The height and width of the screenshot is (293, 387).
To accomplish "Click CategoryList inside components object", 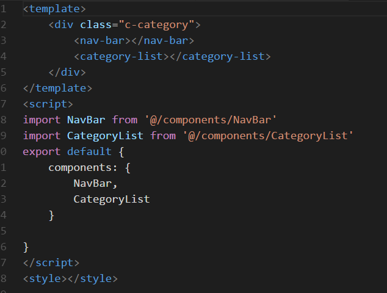I will pyautogui.click(x=112, y=199).
